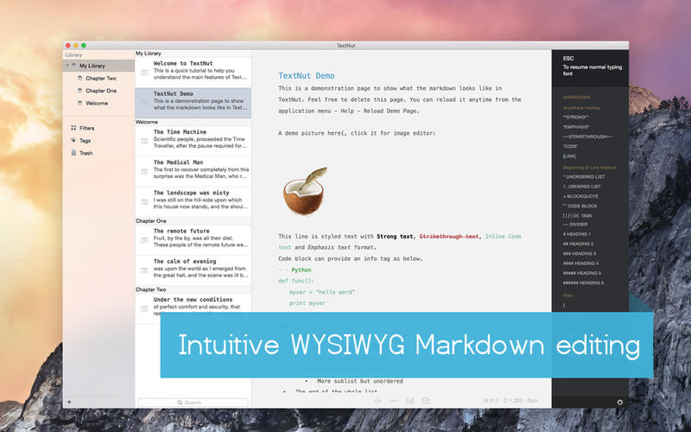Image resolution: width=691 pixels, height=432 pixels.
Task: Insert ## HEADING 2 markup
Action: point(578,244)
